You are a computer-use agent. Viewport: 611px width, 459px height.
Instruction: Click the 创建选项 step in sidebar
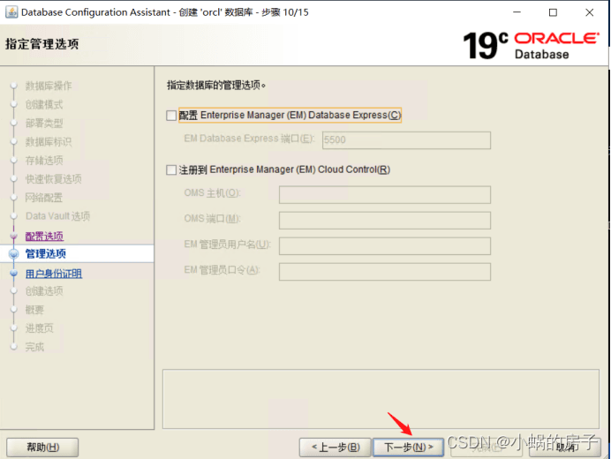[44, 291]
